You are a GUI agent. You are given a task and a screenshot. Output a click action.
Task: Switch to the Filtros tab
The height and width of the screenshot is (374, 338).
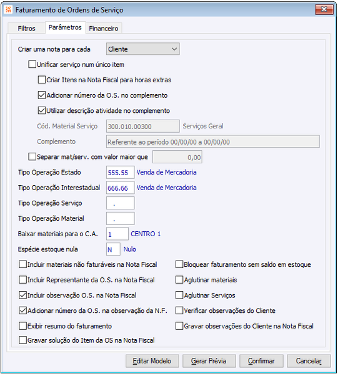(26, 28)
